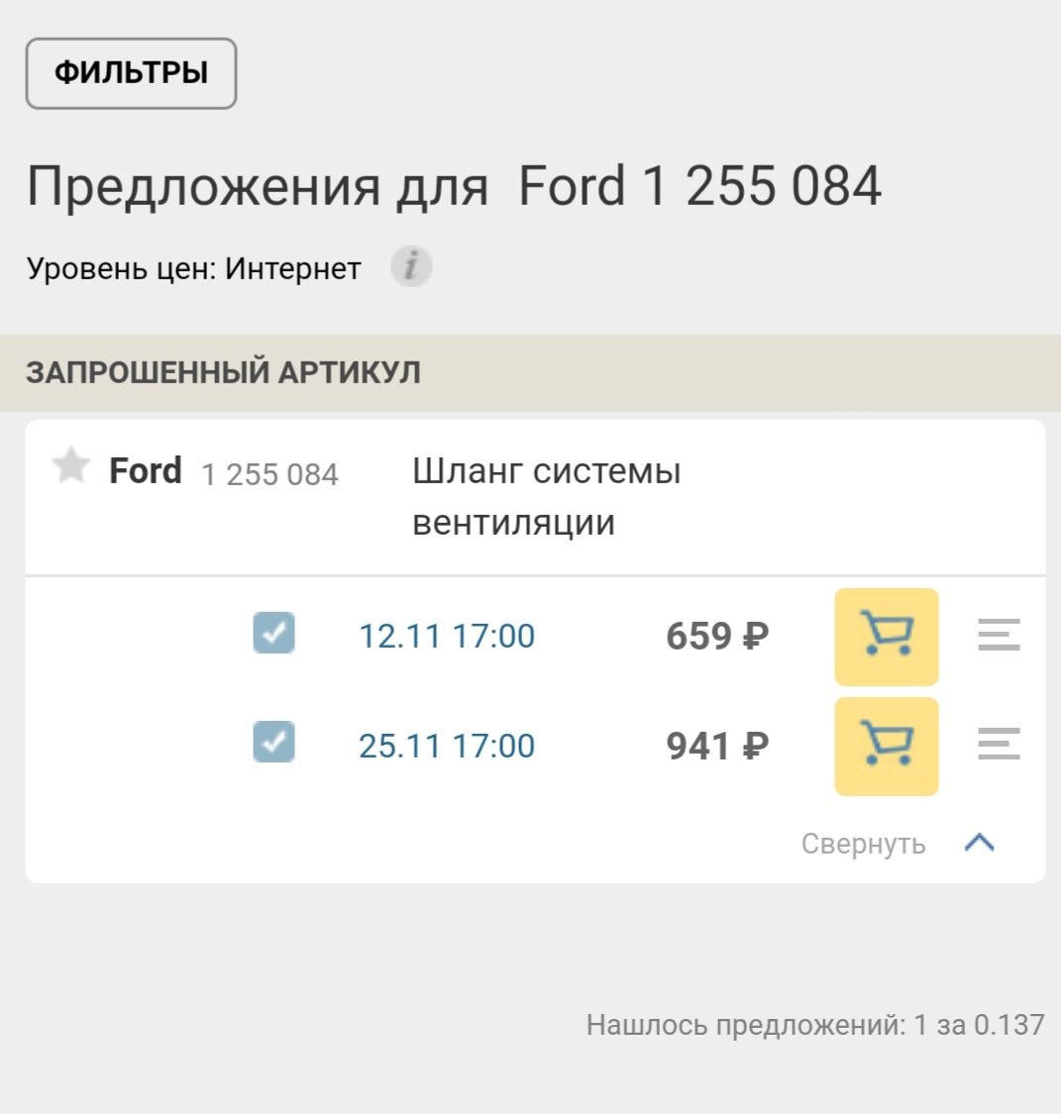Click the Уровень цен: Интернет label

pyautogui.click(x=193, y=268)
